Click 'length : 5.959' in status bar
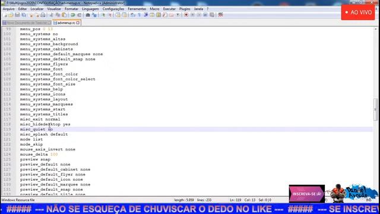This screenshot has width=380, height=214. tap(184, 200)
